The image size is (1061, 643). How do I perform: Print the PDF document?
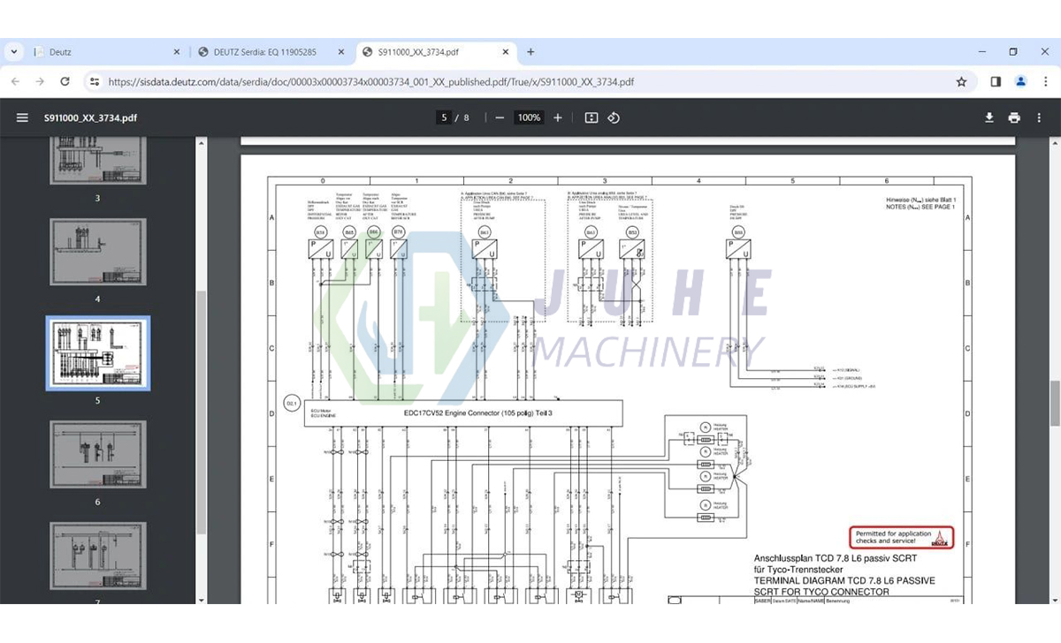point(1014,117)
